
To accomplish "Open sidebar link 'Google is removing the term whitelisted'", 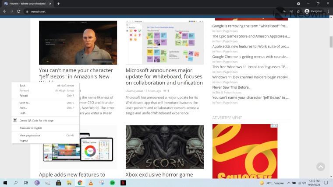I will click(x=250, y=26).
